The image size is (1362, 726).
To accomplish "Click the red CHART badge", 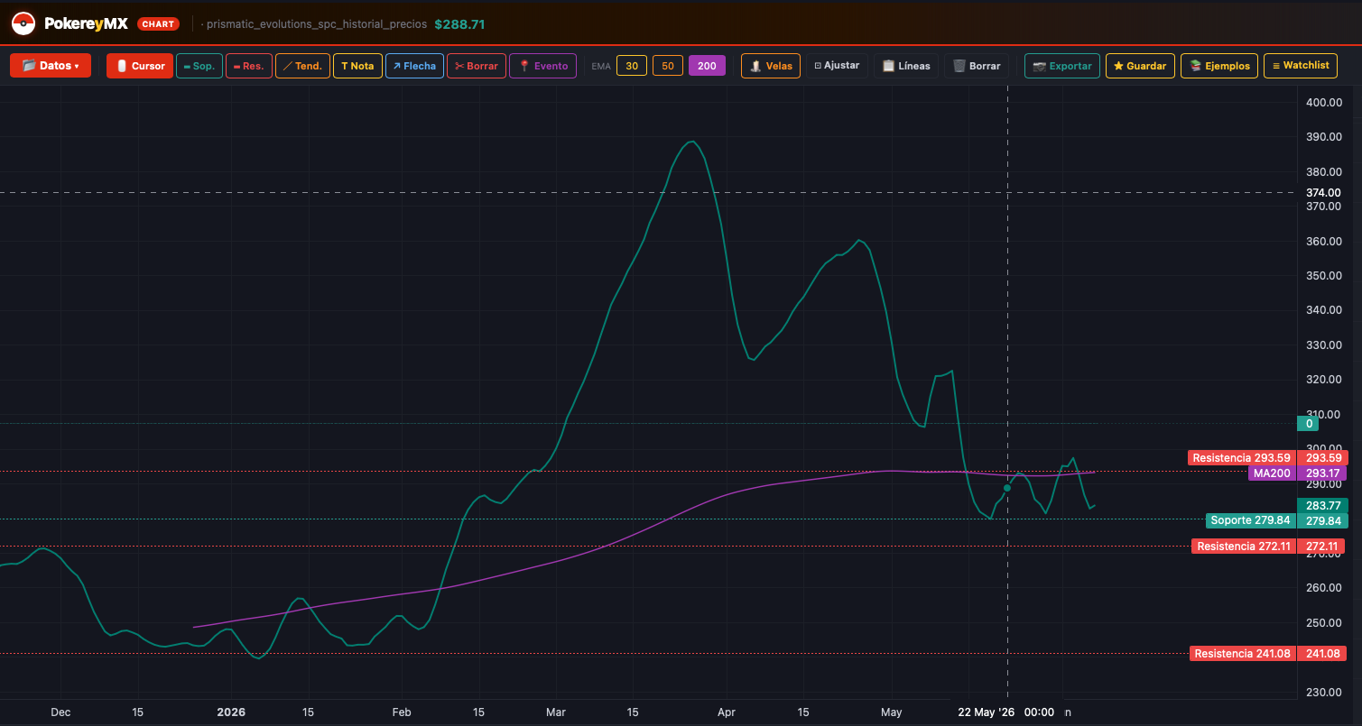I will click(158, 24).
